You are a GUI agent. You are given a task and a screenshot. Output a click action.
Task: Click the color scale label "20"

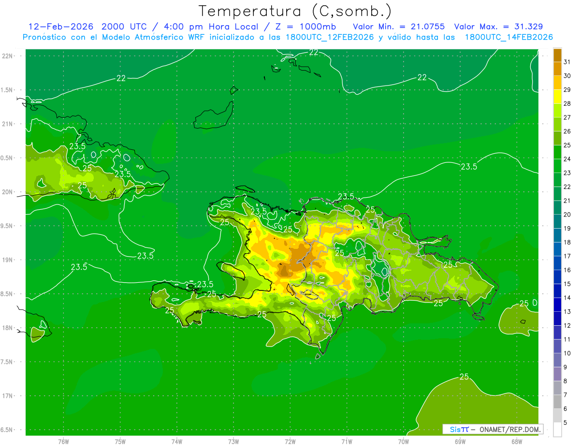[567, 215]
